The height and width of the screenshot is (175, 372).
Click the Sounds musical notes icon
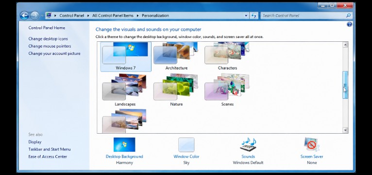(248, 144)
